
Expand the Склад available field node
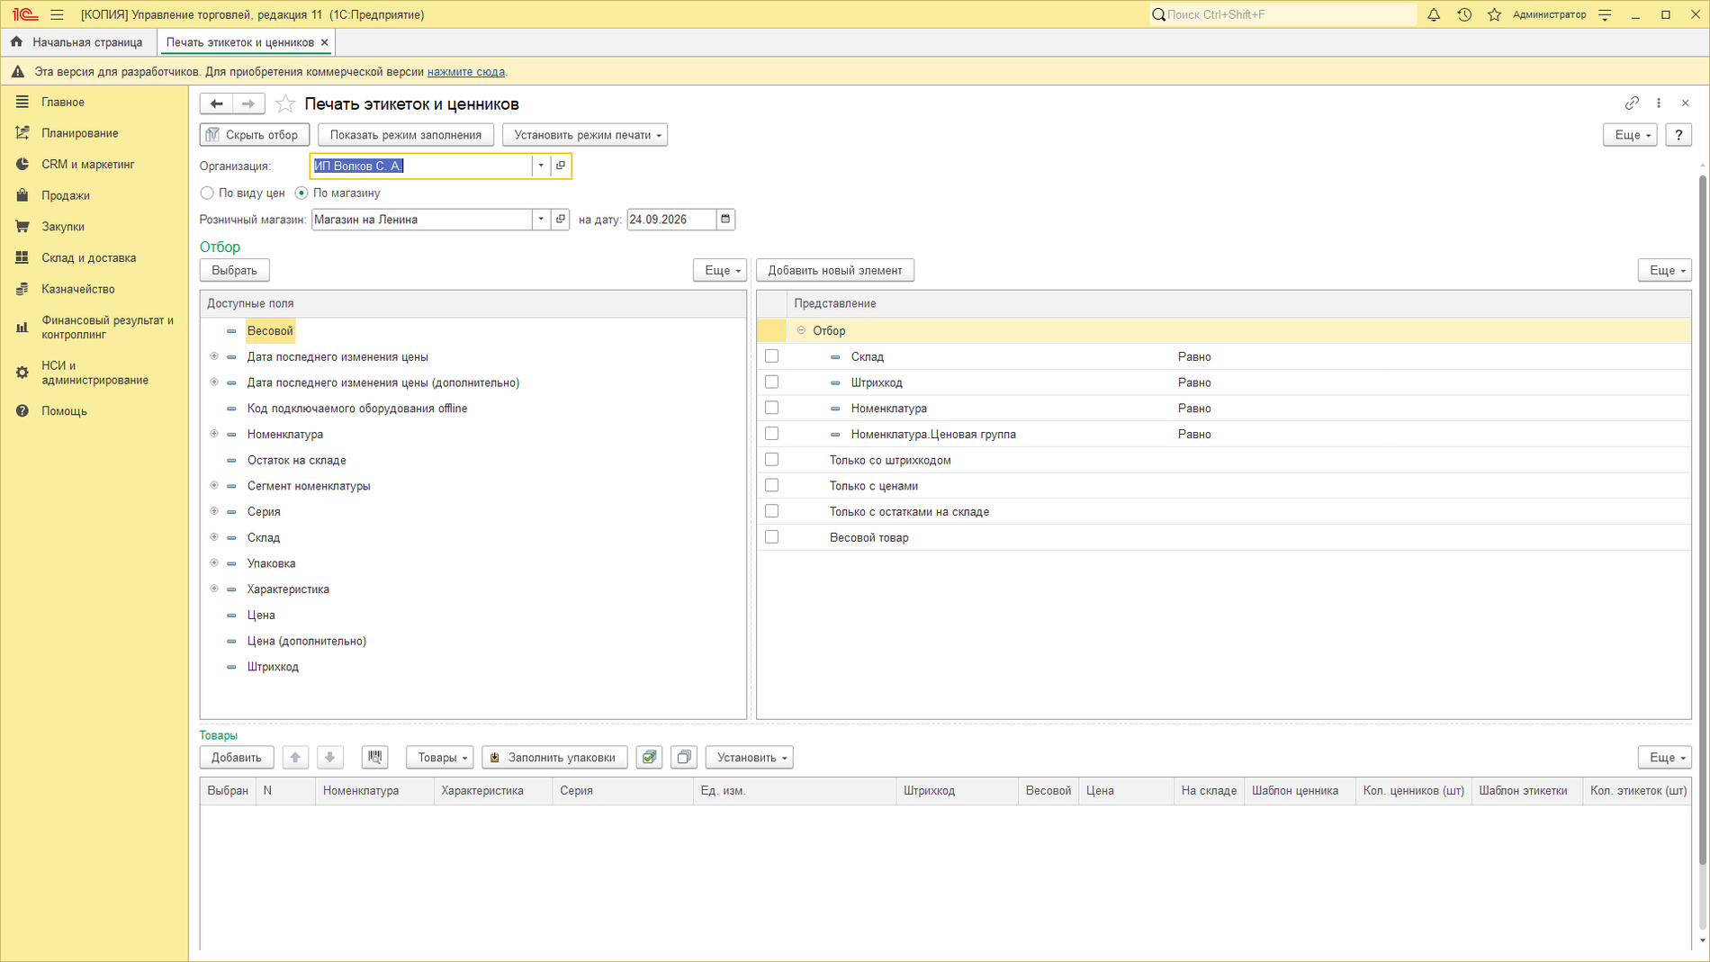click(x=214, y=537)
